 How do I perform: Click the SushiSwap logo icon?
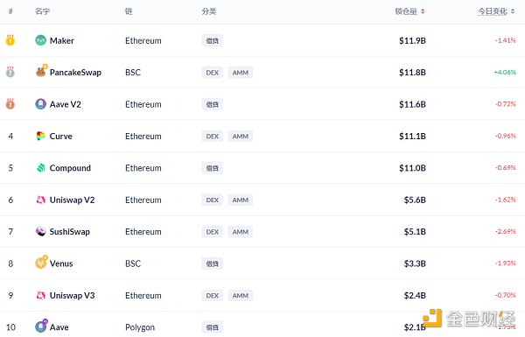40,231
